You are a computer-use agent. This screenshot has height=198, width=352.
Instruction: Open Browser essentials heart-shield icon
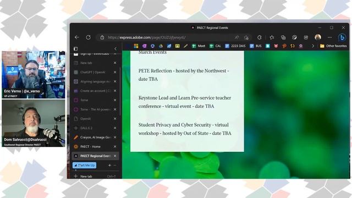pyautogui.click(x=295, y=37)
